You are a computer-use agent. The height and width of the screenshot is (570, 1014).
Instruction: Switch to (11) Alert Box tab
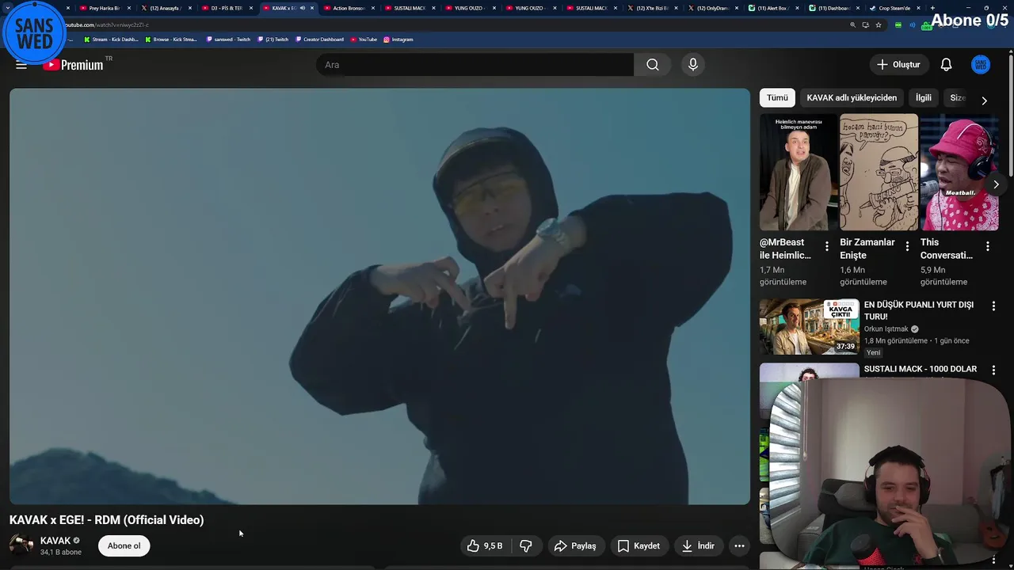[772, 8]
